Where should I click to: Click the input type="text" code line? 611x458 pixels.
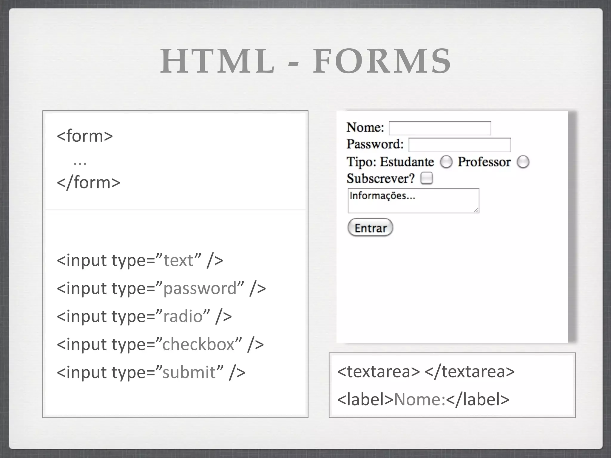tap(140, 260)
